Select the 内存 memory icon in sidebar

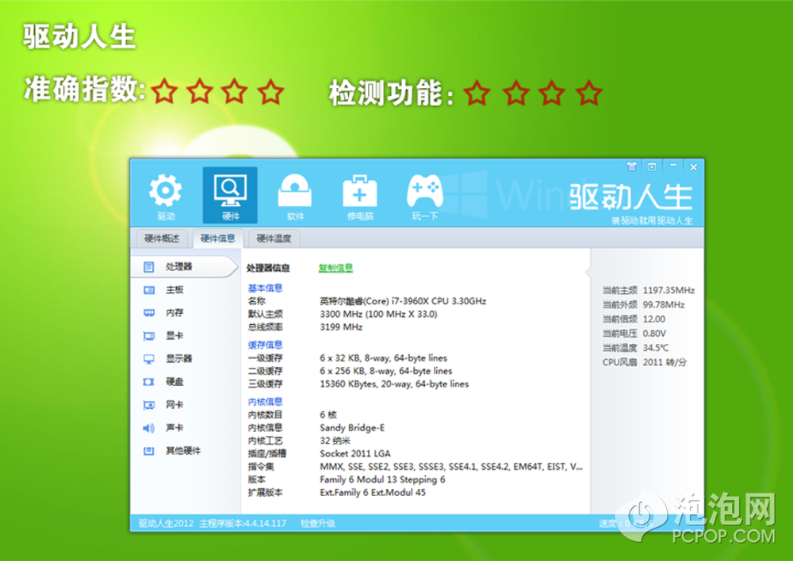click(x=149, y=313)
